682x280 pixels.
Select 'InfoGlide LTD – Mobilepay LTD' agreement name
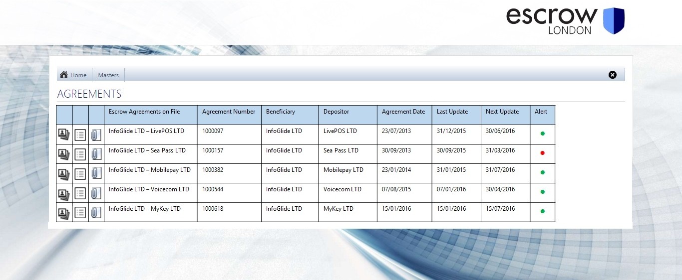150,170
